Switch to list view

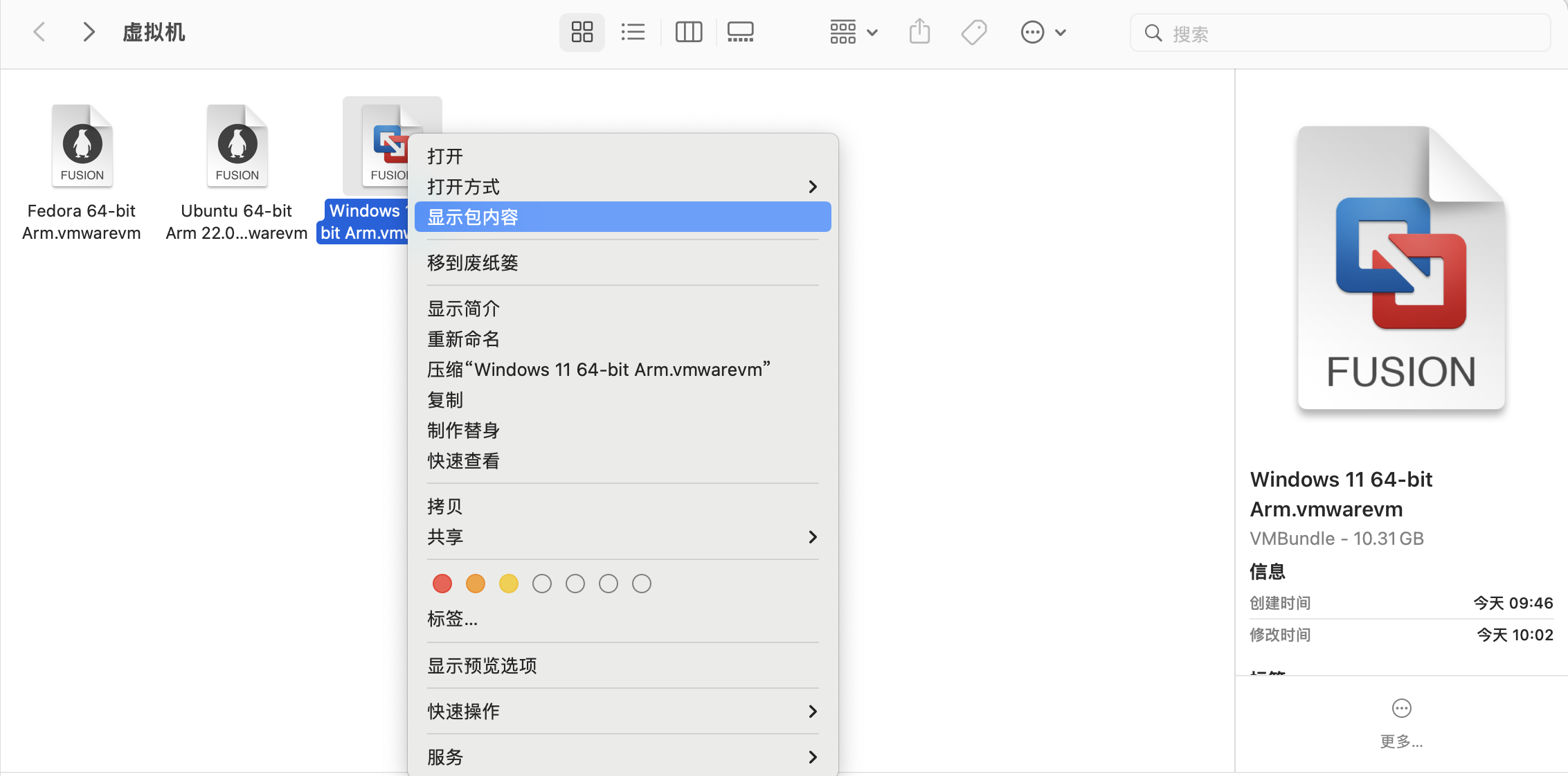[633, 32]
